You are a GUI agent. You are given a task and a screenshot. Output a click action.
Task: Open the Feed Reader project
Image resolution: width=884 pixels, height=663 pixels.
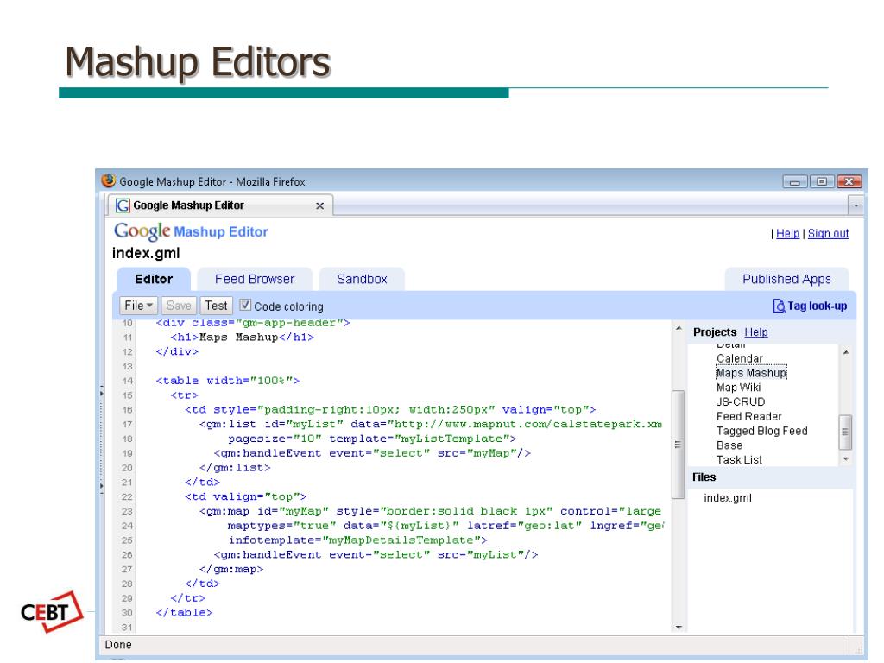click(x=748, y=417)
